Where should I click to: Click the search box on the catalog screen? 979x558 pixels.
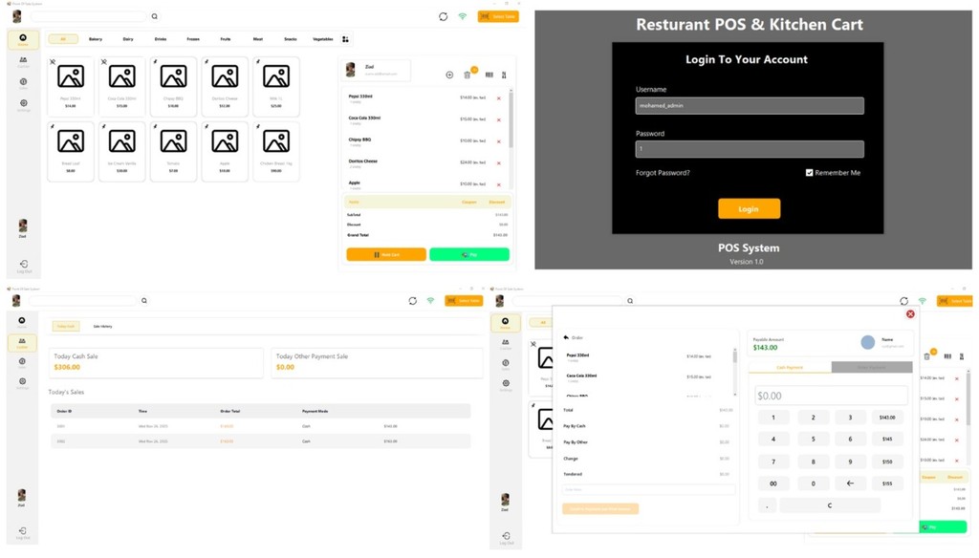click(88, 17)
